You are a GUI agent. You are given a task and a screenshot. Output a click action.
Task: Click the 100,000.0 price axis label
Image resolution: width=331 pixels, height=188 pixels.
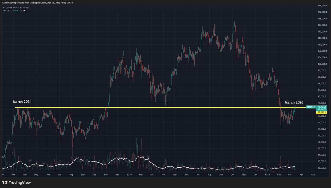coord(322,64)
